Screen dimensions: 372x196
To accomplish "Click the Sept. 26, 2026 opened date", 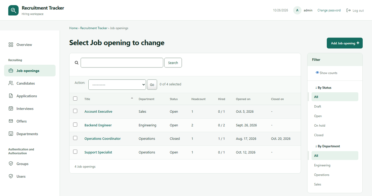I will pyautogui.click(x=246, y=125).
